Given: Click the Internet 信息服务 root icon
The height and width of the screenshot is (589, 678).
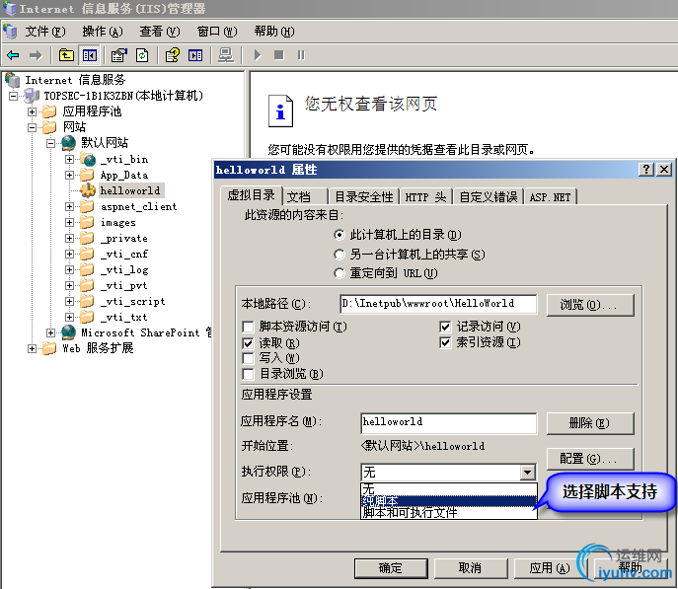Looking at the screenshot, I should [x=12, y=80].
